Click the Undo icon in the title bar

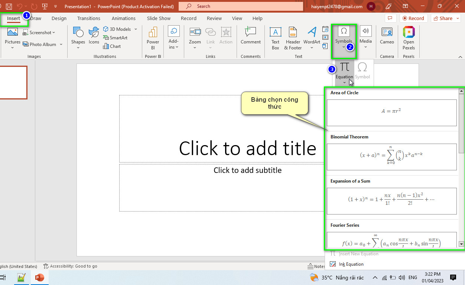20,6
